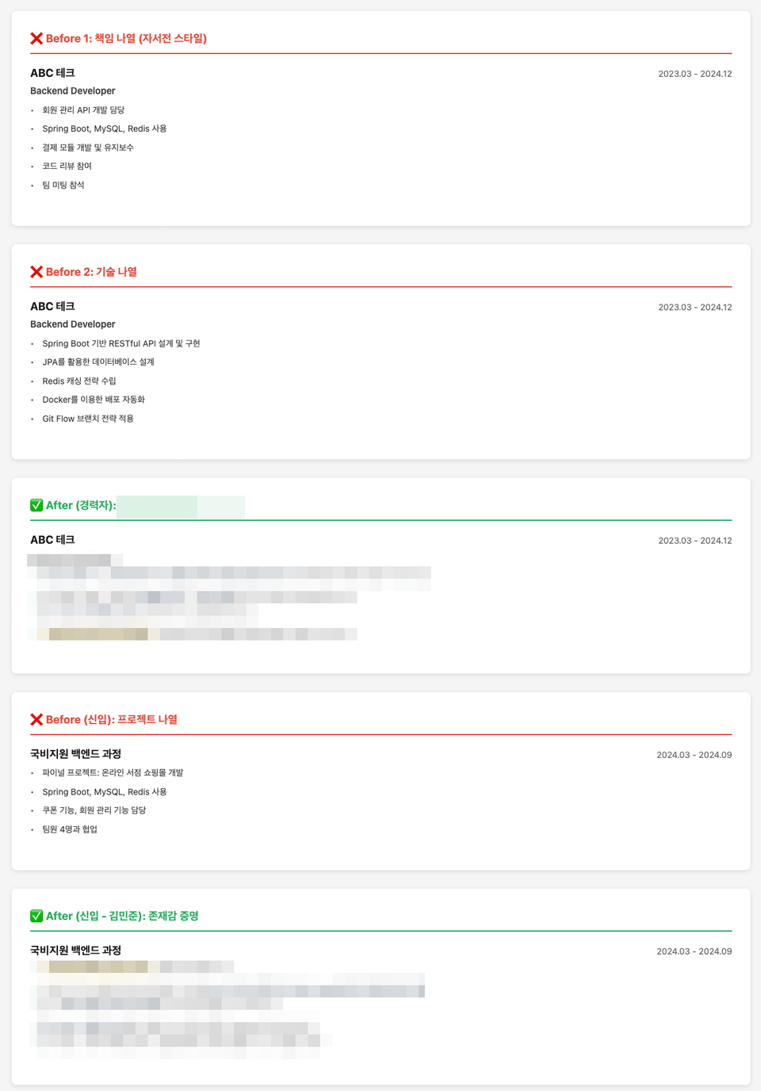Screen dimensions: 761x1091
Task: Click 'Spring Boot 기반 RESTful API 설계 및 구현'
Action: [121, 344]
